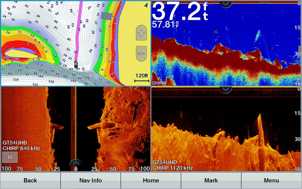Go Back using bottom bar
302x189 pixels.
click(30, 180)
